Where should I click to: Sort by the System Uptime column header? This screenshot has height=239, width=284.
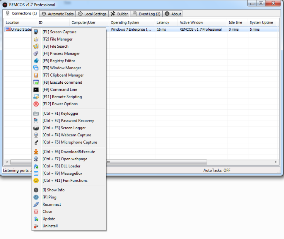pos(262,23)
